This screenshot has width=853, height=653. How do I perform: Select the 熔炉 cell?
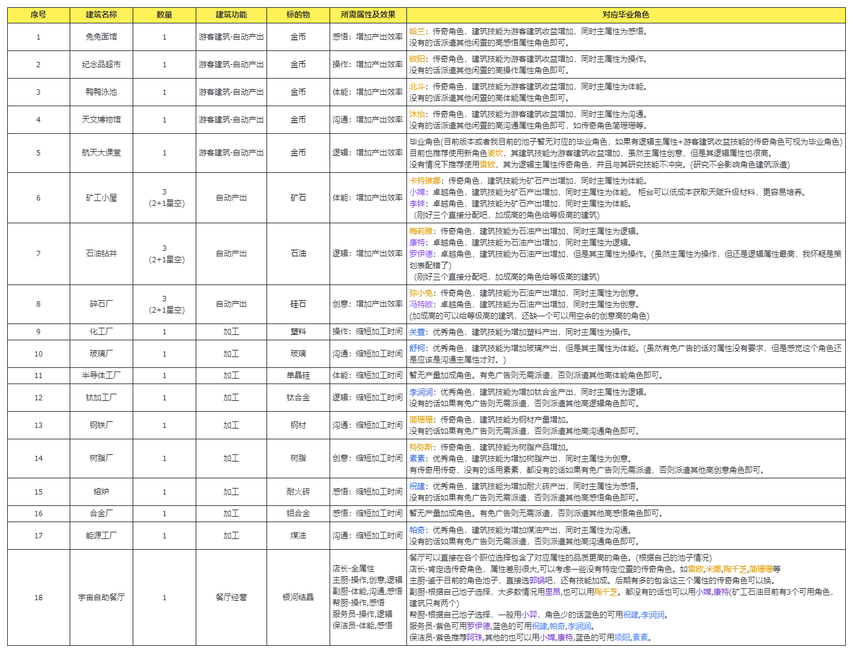click(x=101, y=492)
